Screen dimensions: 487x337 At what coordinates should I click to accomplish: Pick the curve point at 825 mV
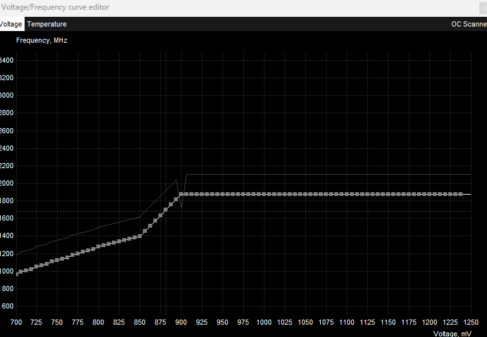pos(119,241)
